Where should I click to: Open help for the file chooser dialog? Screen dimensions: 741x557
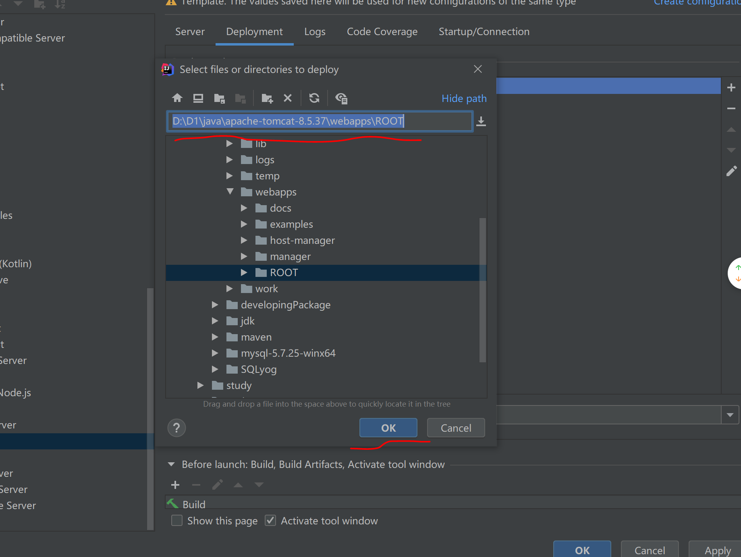(x=176, y=428)
